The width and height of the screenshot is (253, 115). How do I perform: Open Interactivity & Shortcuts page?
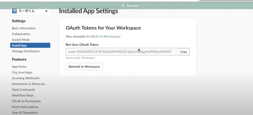point(28,84)
